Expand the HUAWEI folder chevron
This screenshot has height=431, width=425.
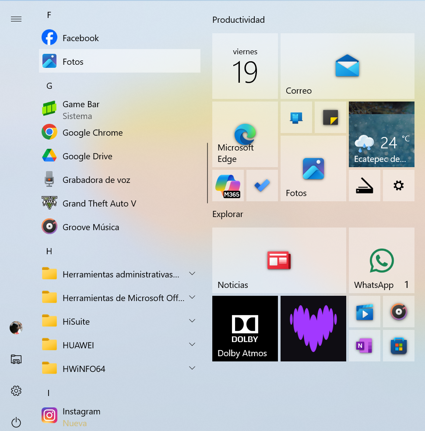[x=192, y=344]
